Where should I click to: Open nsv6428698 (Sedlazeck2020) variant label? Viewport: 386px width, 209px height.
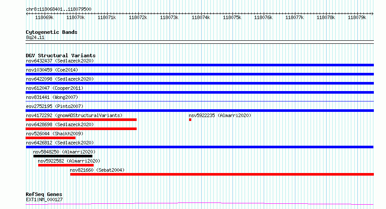pyautogui.click(x=60, y=124)
